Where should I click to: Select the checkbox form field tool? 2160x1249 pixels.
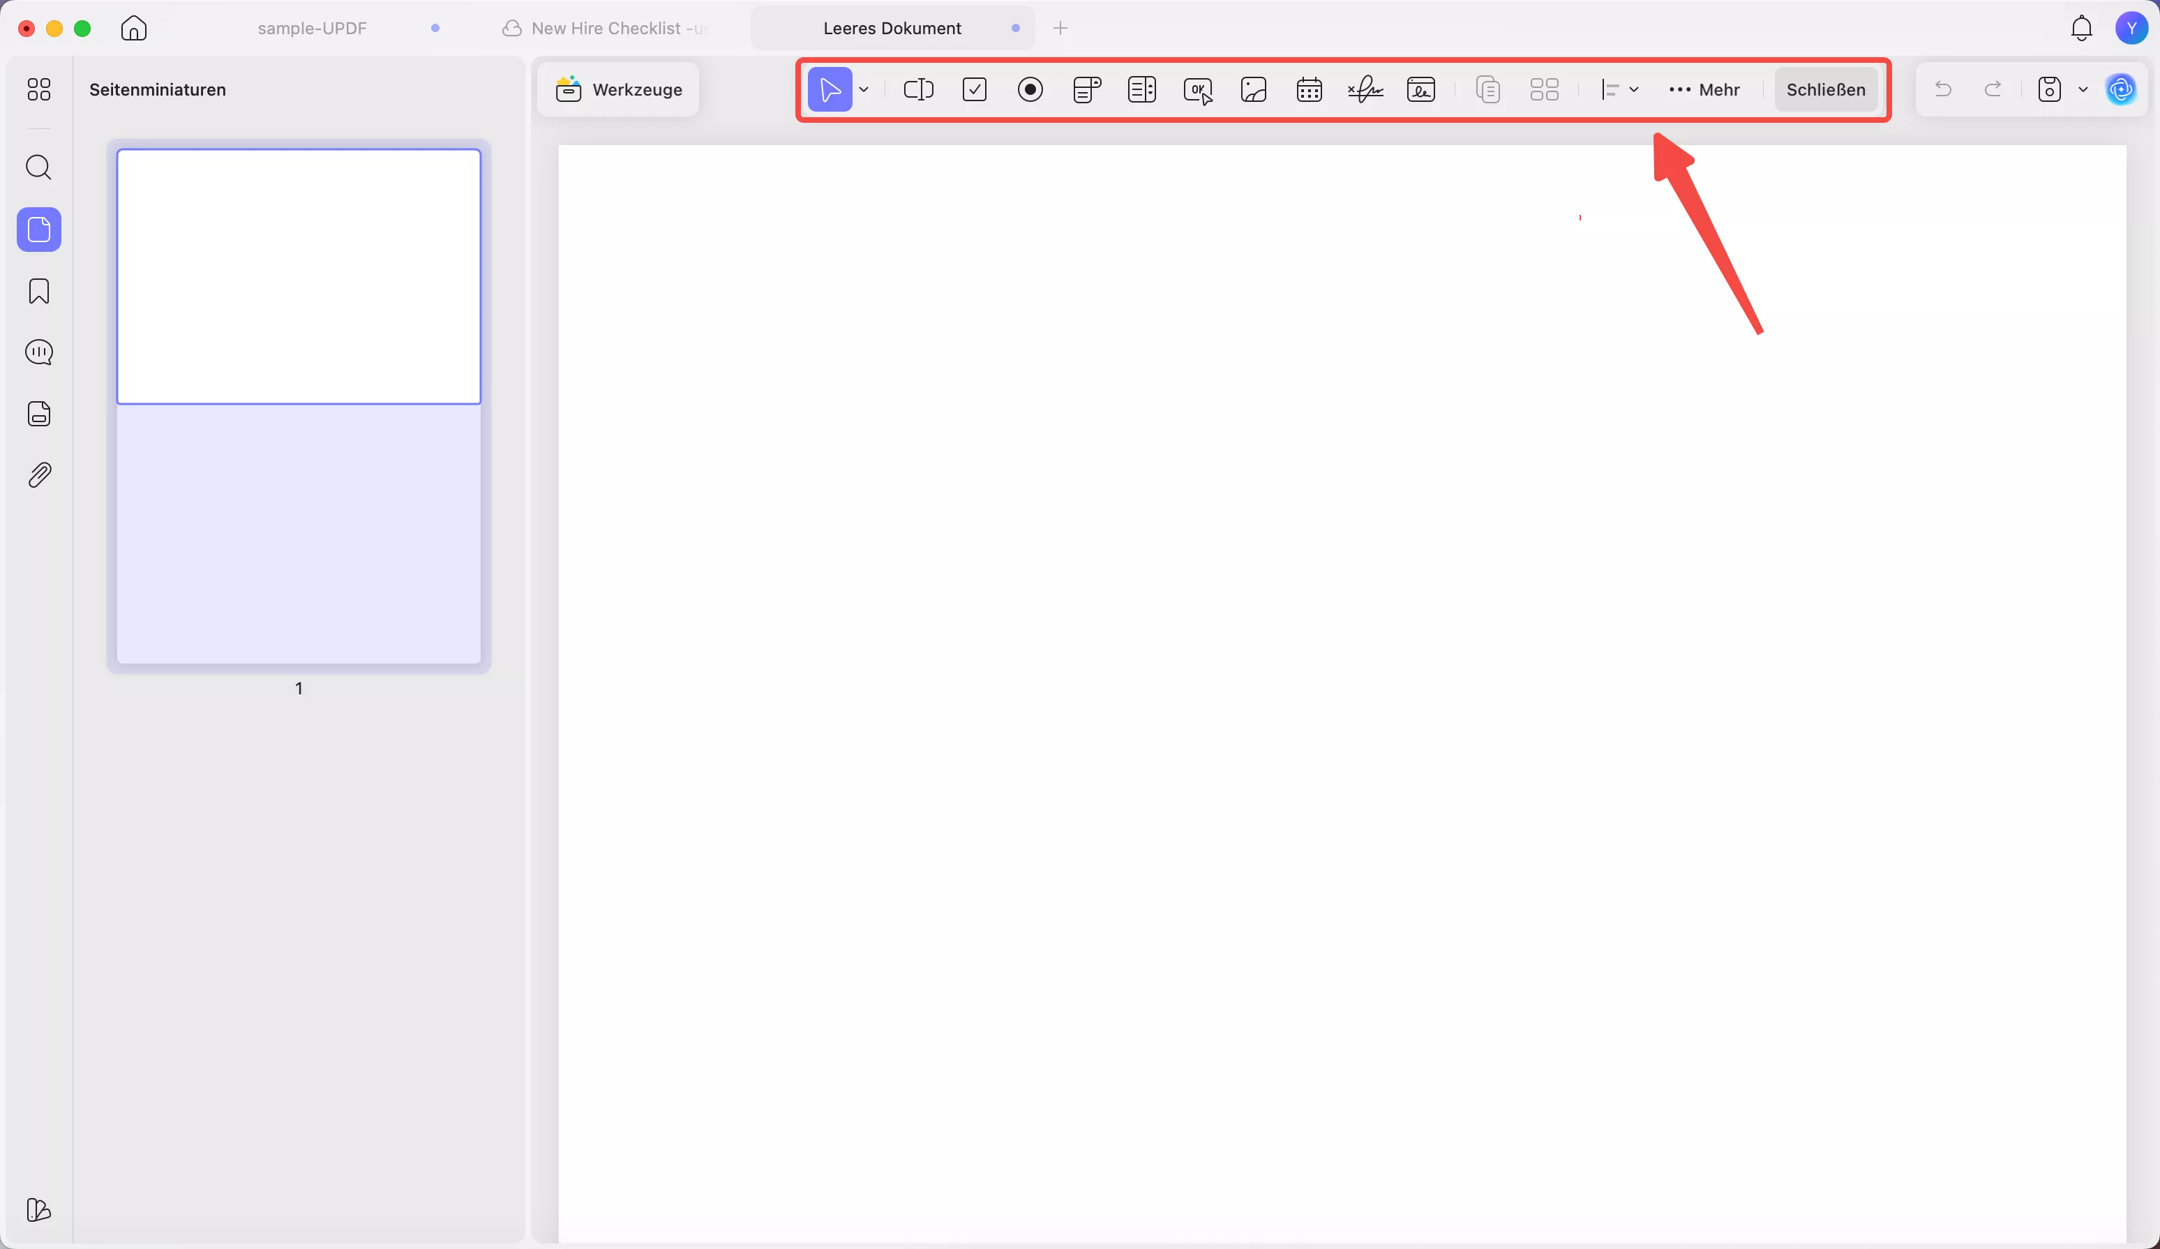[x=975, y=89]
